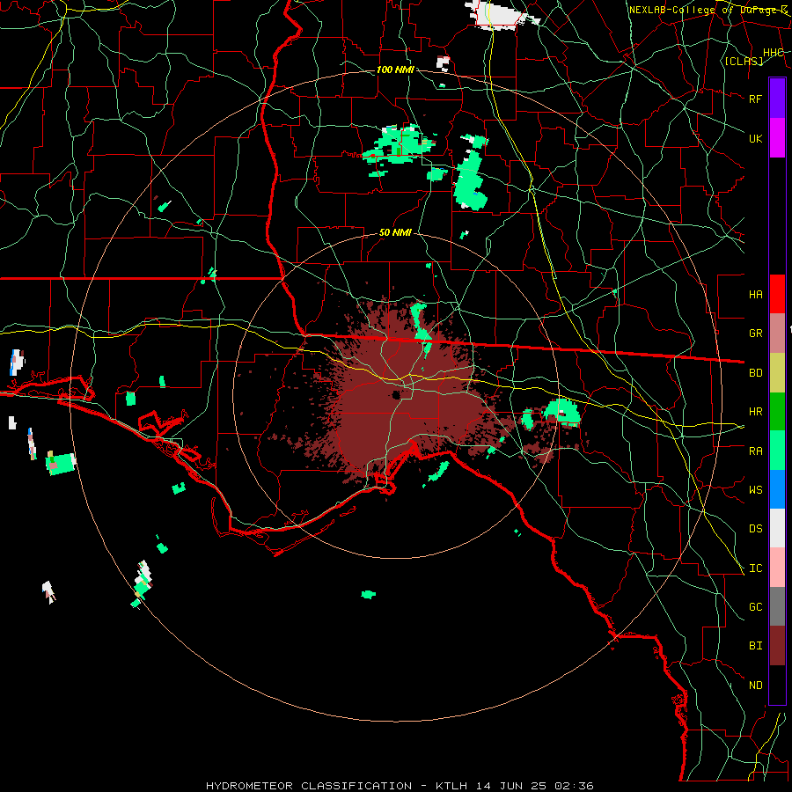The height and width of the screenshot is (792, 792).
Task: Click the HR legend label text
Action: [755, 412]
